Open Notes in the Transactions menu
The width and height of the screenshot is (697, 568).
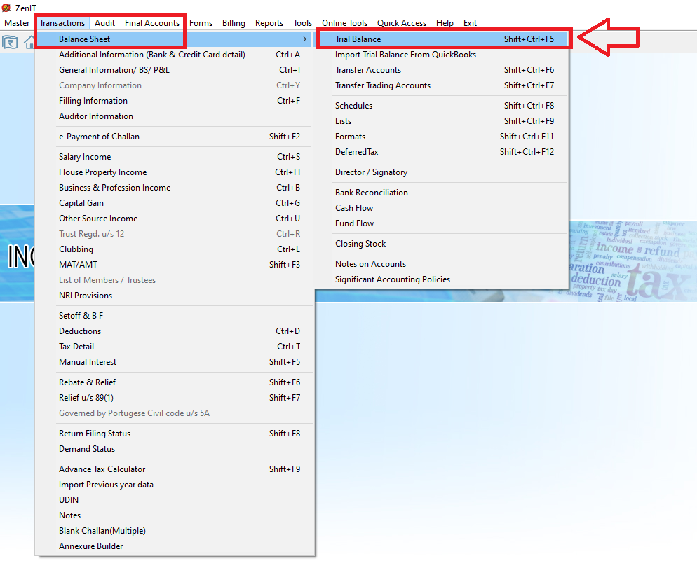pos(174,515)
